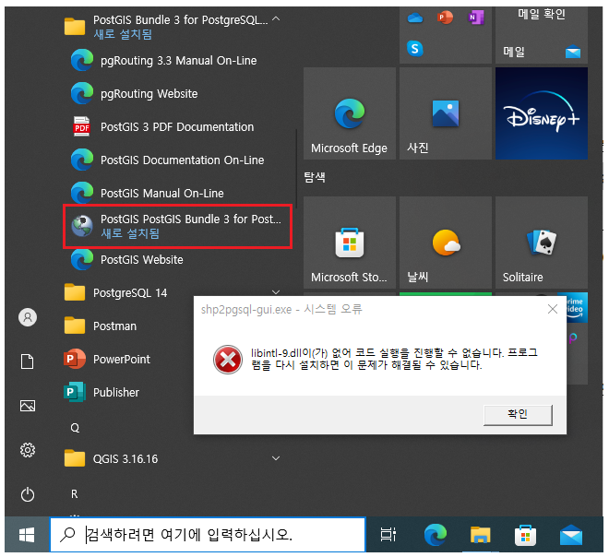The height and width of the screenshot is (557, 609).
Task: Open OneNote icon in Office tile group
Action: (x=476, y=18)
